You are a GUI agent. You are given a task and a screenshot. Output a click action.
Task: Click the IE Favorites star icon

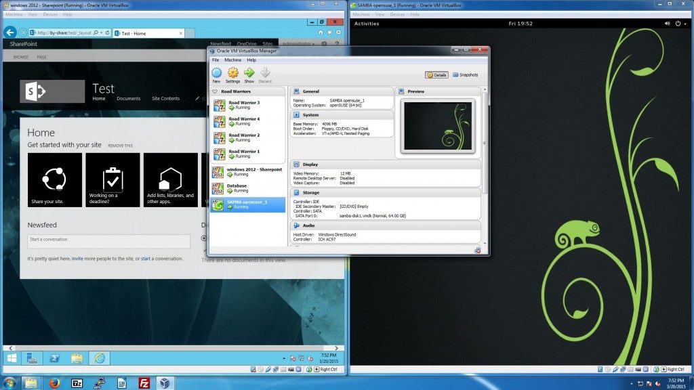[x=329, y=32]
